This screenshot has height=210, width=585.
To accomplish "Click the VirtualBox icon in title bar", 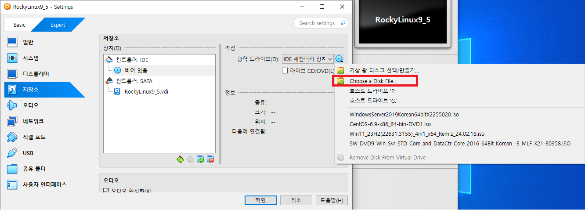I will click(x=7, y=7).
